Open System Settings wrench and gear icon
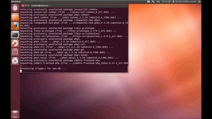This screenshot has width=212, height=119. pos(15,43)
